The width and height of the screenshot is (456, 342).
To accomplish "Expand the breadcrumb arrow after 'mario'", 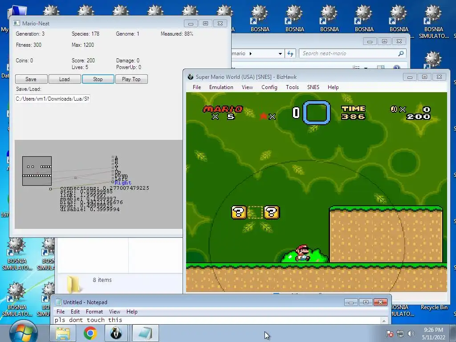I will (251, 53).
